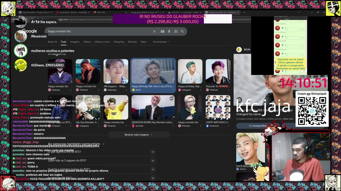Open the Shopping search tab

119,42
